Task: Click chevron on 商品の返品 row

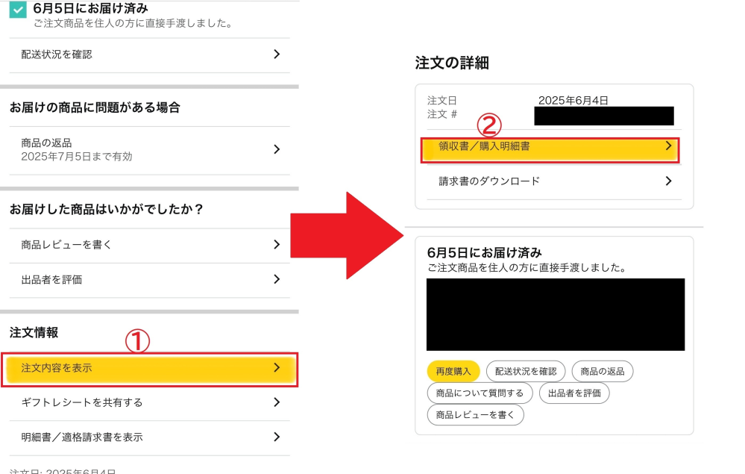Action: 277,149
